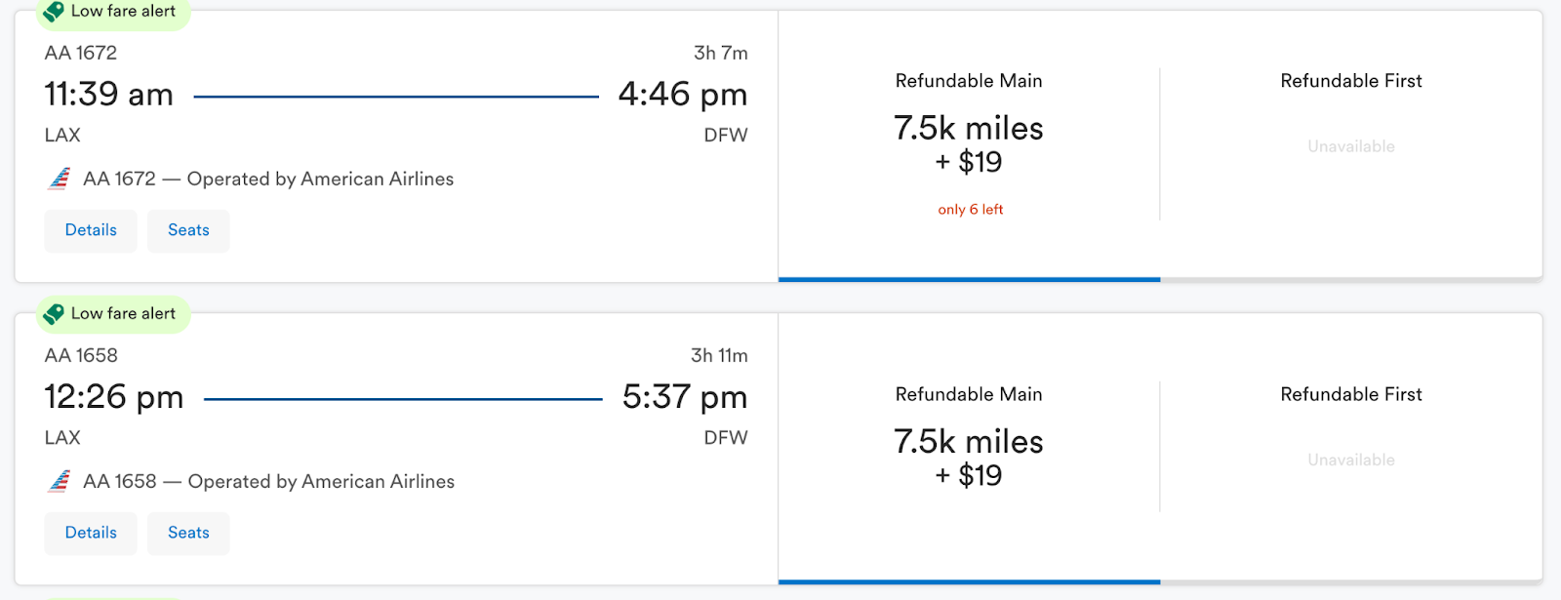Image resolution: width=1561 pixels, height=600 pixels.
Task: Open Seats for flight AA 1658
Action: pos(188,533)
